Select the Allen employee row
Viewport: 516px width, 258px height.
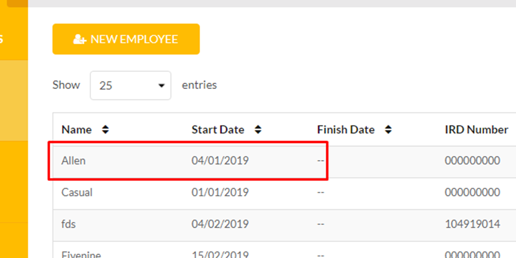click(284, 161)
